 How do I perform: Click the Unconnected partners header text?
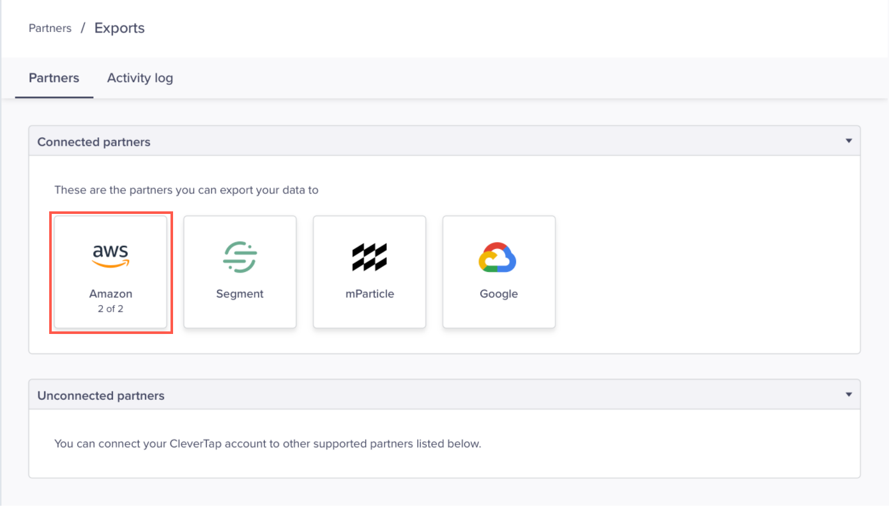point(101,395)
